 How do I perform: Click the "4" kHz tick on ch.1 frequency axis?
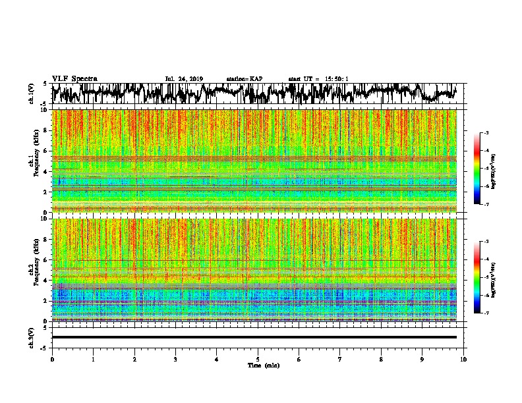(x=46, y=172)
